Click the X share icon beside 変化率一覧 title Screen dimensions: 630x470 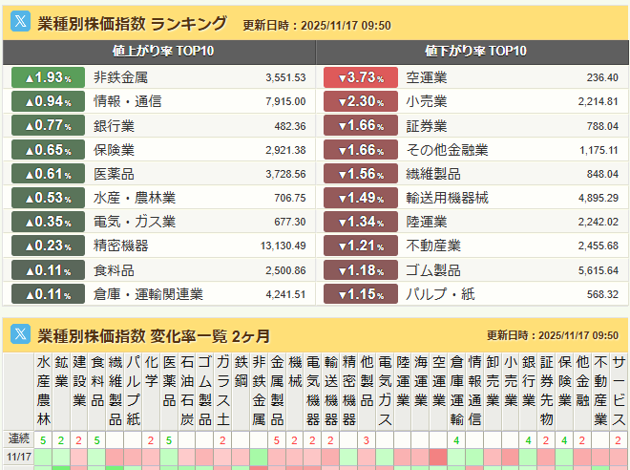point(20,334)
